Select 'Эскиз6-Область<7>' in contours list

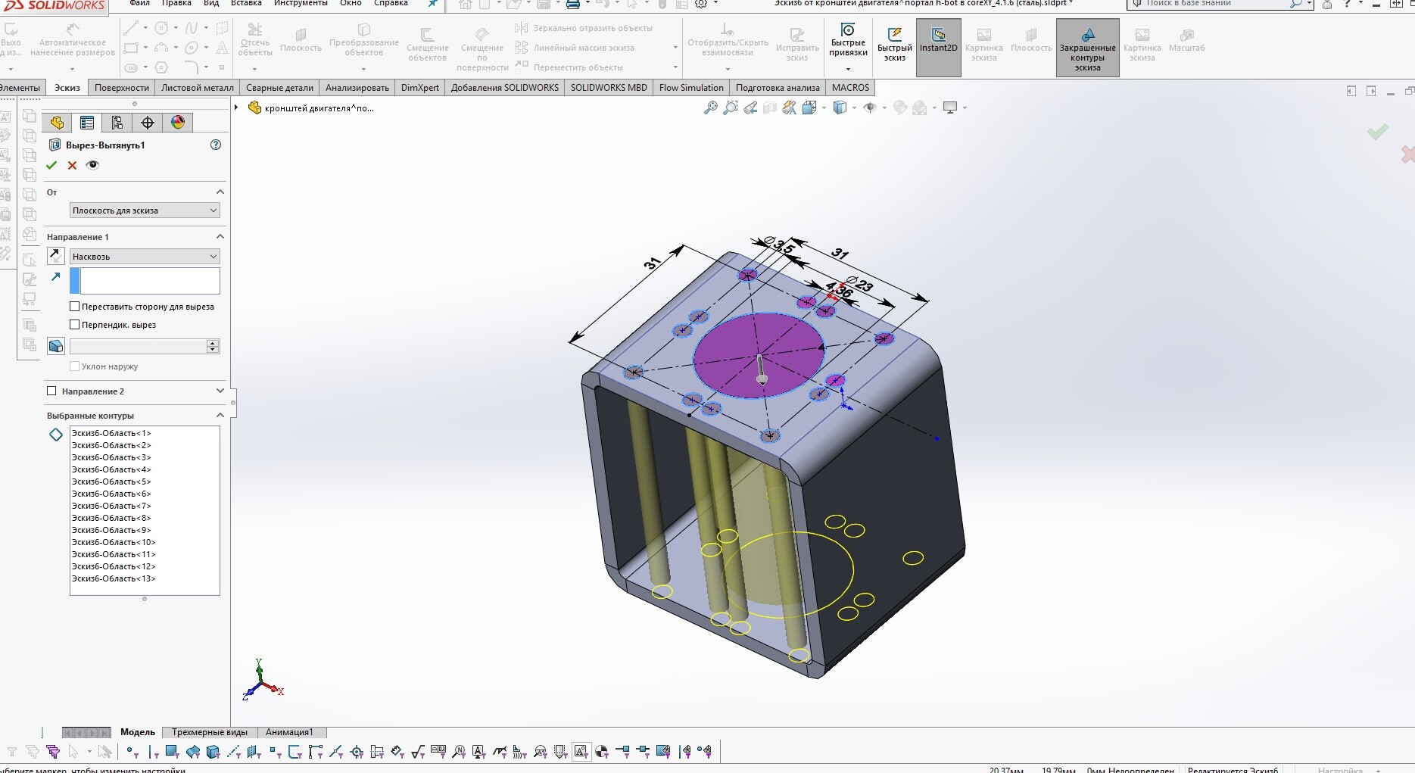click(x=111, y=506)
